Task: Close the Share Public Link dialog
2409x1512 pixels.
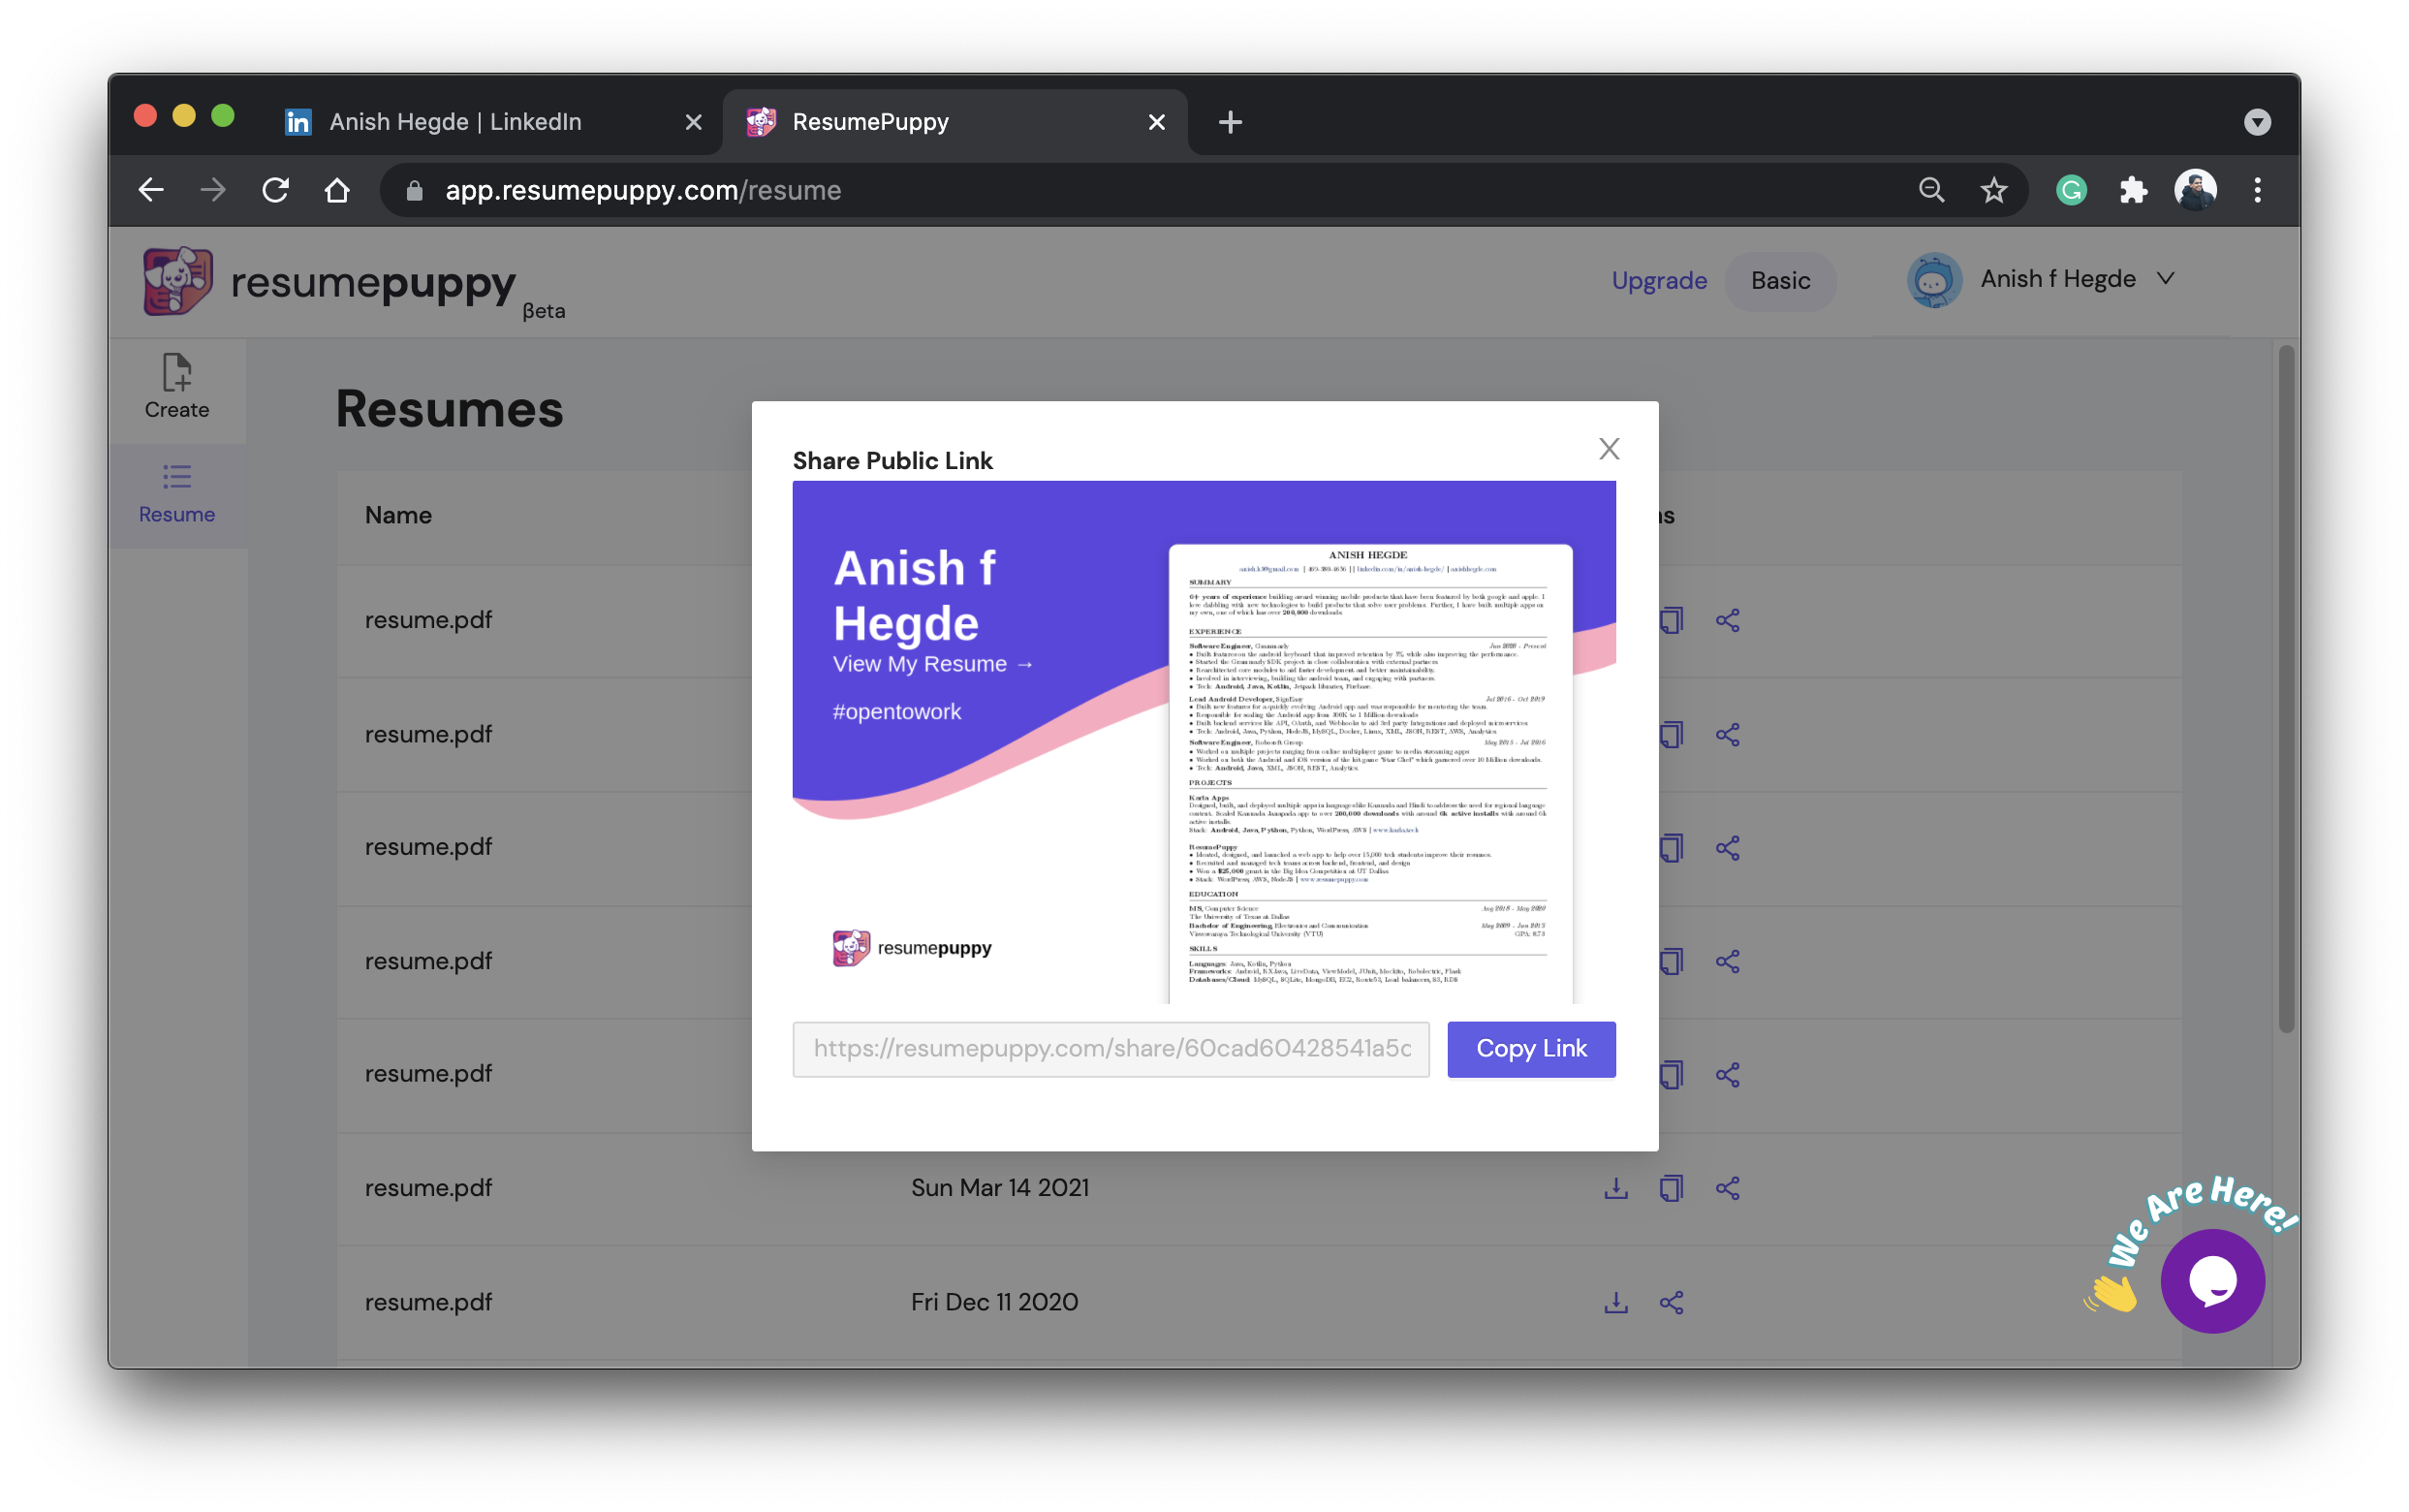Action: (1609, 449)
